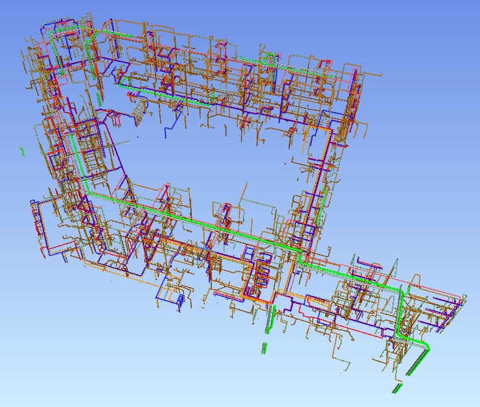
Task: Pick the long bright green main pipe crossing the lower wing
Action: [x=196, y=222]
